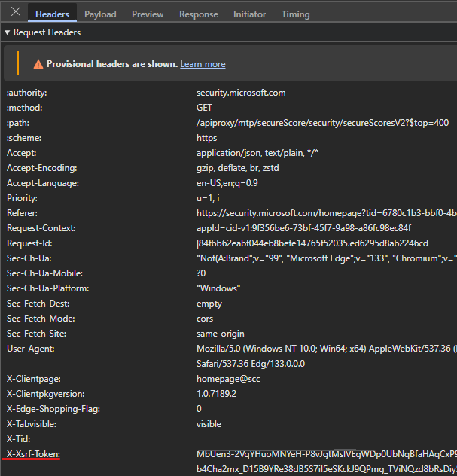The height and width of the screenshot is (476, 457).
Task: Select the visible X-Tabvisible value
Action: click(x=209, y=424)
